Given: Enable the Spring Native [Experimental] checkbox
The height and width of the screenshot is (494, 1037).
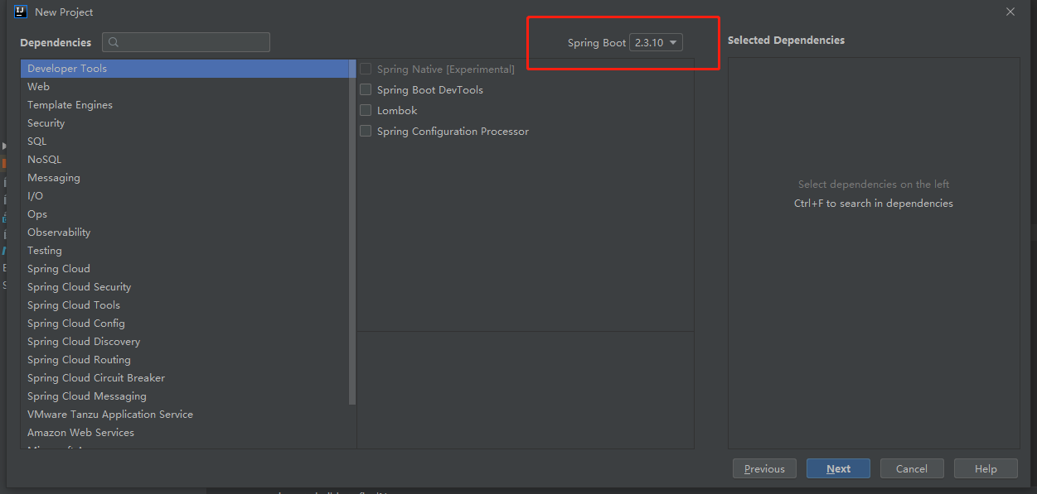Looking at the screenshot, I should tap(366, 70).
